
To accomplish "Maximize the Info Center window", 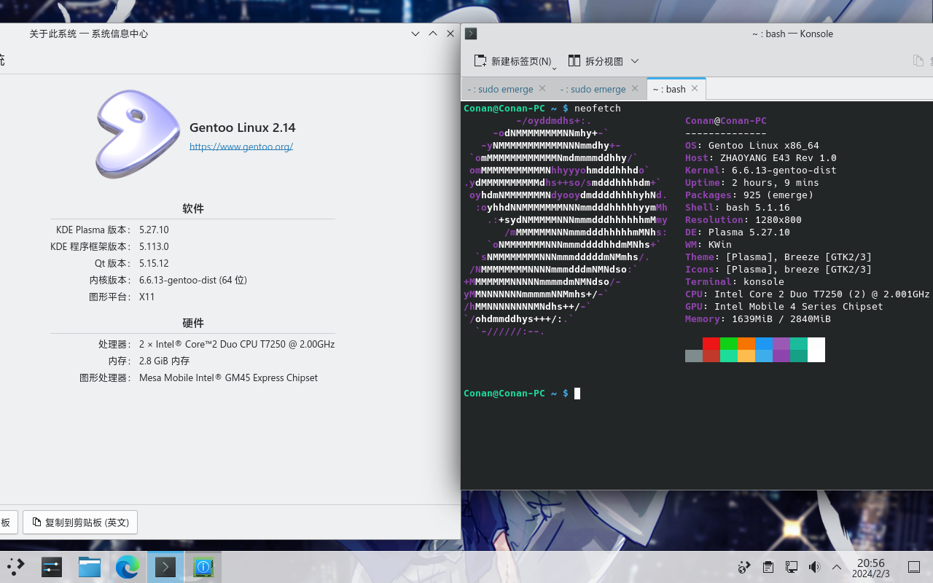I will pos(433,34).
